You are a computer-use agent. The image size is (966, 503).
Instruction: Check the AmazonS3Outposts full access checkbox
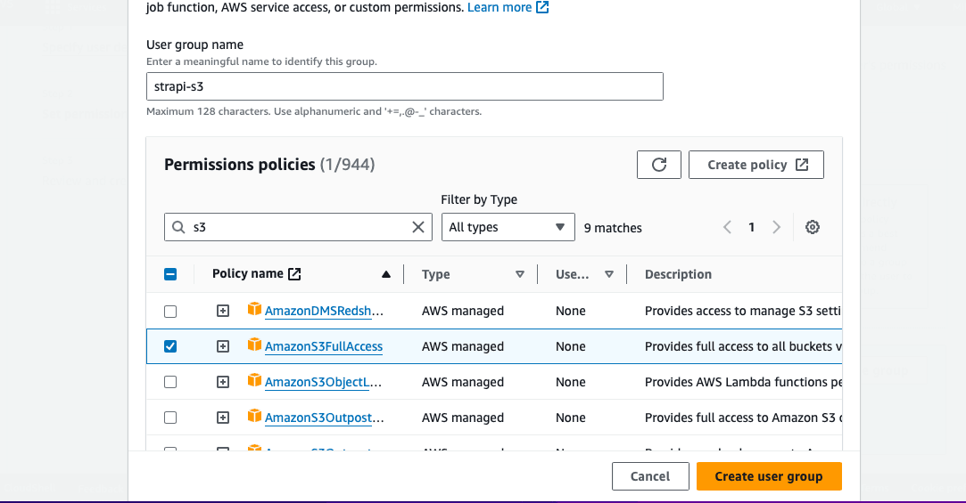pyautogui.click(x=170, y=418)
